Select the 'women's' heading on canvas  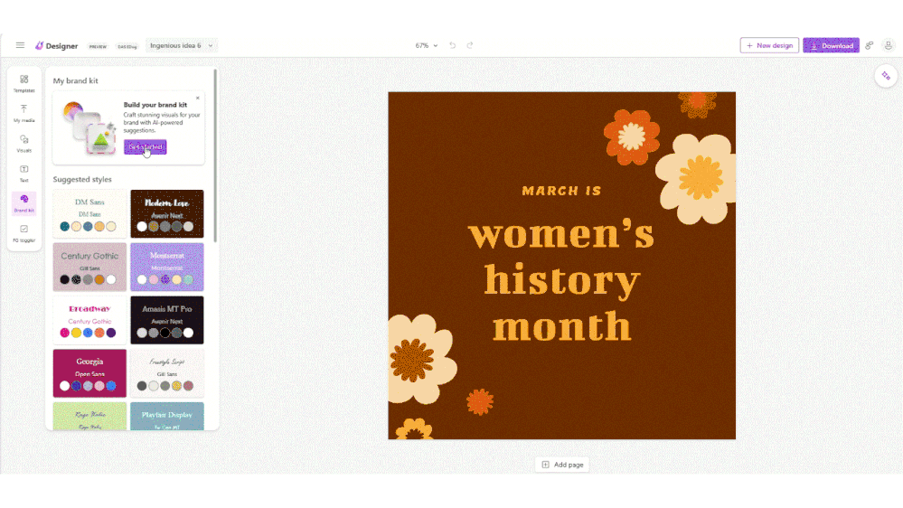(x=561, y=234)
